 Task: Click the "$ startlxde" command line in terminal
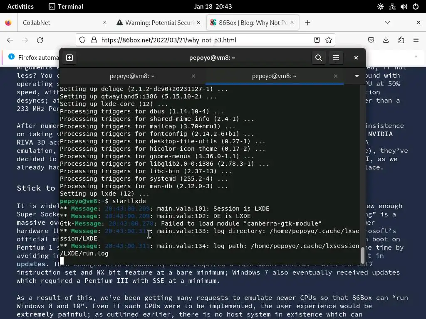tap(125, 201)
